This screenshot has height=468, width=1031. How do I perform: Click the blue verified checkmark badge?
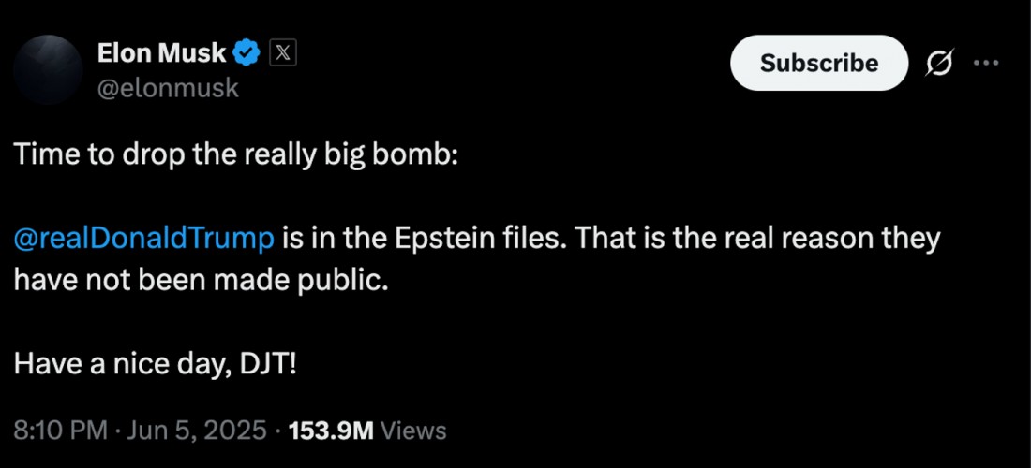tap(247, 53)
